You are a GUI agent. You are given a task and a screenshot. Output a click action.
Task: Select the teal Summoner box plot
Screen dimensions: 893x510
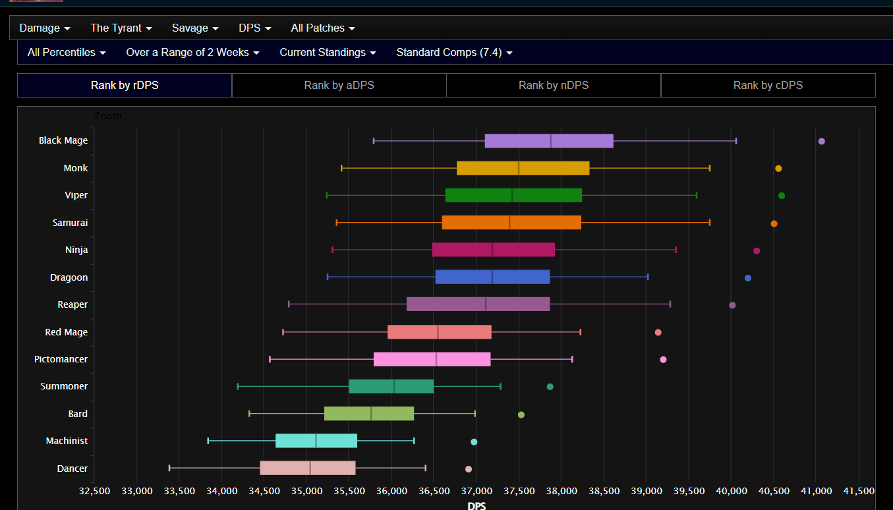(x=391, y=387)
